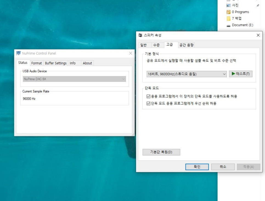The image size is (265, 201).
Task: Select the 0 Programs entry in the sidebar
Action: point(240,12)
